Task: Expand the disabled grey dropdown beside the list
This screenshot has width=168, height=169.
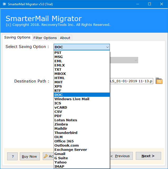Action: [x=124, y=60]
